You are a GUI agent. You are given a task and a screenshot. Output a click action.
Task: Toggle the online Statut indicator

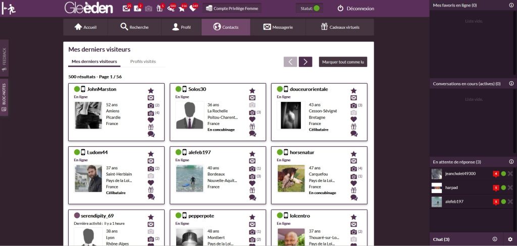point(317,9)
